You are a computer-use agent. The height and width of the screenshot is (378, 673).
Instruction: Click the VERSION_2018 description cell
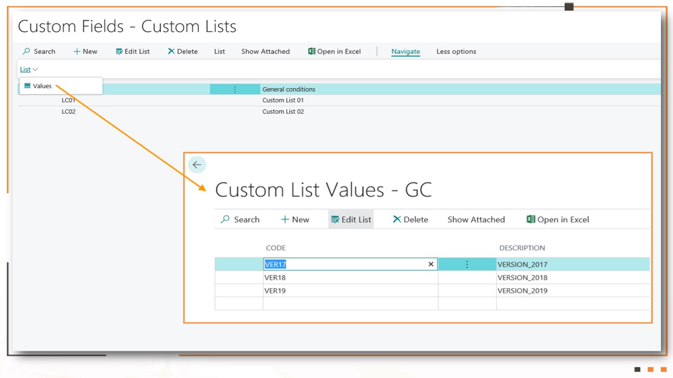[x=573, y=278]
